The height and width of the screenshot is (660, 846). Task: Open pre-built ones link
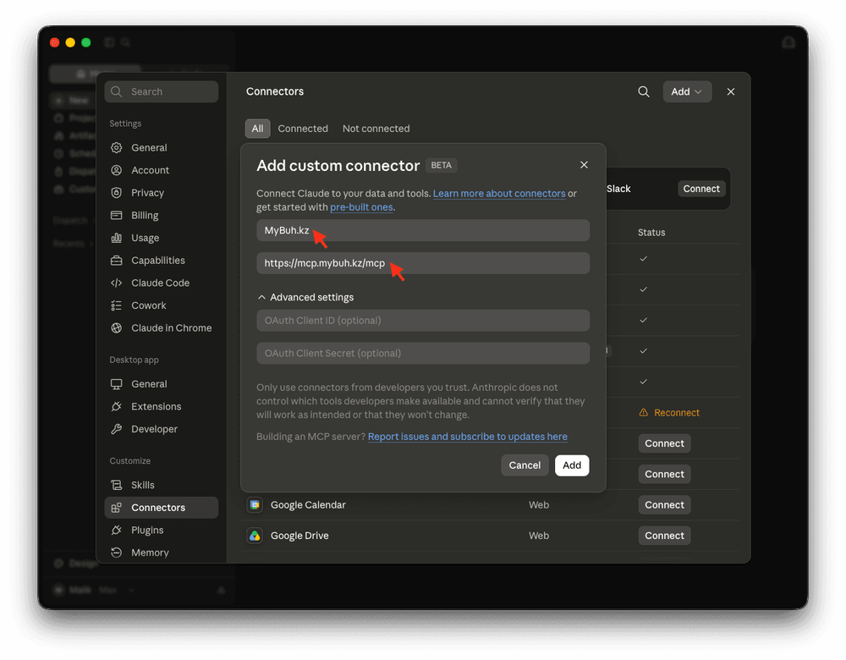click(x=361, y=207)
